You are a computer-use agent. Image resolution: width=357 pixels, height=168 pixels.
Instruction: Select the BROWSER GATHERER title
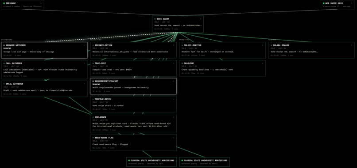pyautogui.click(x=16, y=45)
